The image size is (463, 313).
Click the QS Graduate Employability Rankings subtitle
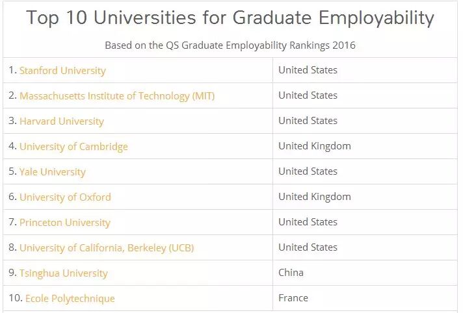click(x=230, y=45)
